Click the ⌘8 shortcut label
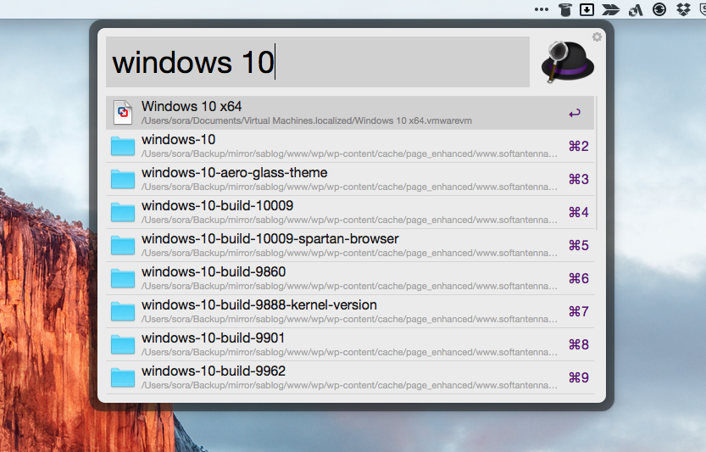This screenshot has height=452, width=706. pos(579,344)
